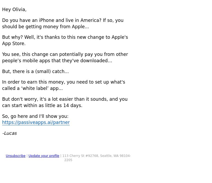Click the 'You see, this change' line
The height and width of the screenshot is (183, 212).
click(65, 54)
